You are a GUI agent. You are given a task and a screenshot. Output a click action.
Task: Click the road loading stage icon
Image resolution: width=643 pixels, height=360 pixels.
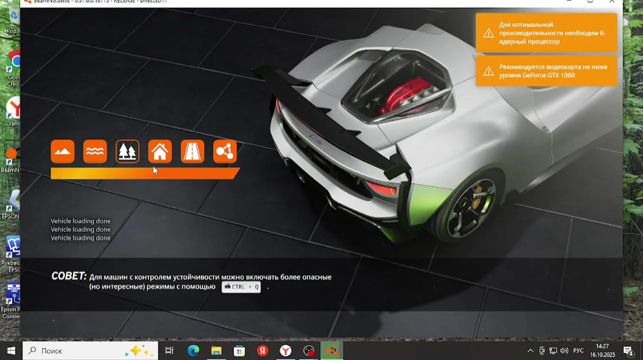click(x=193, y=151)
